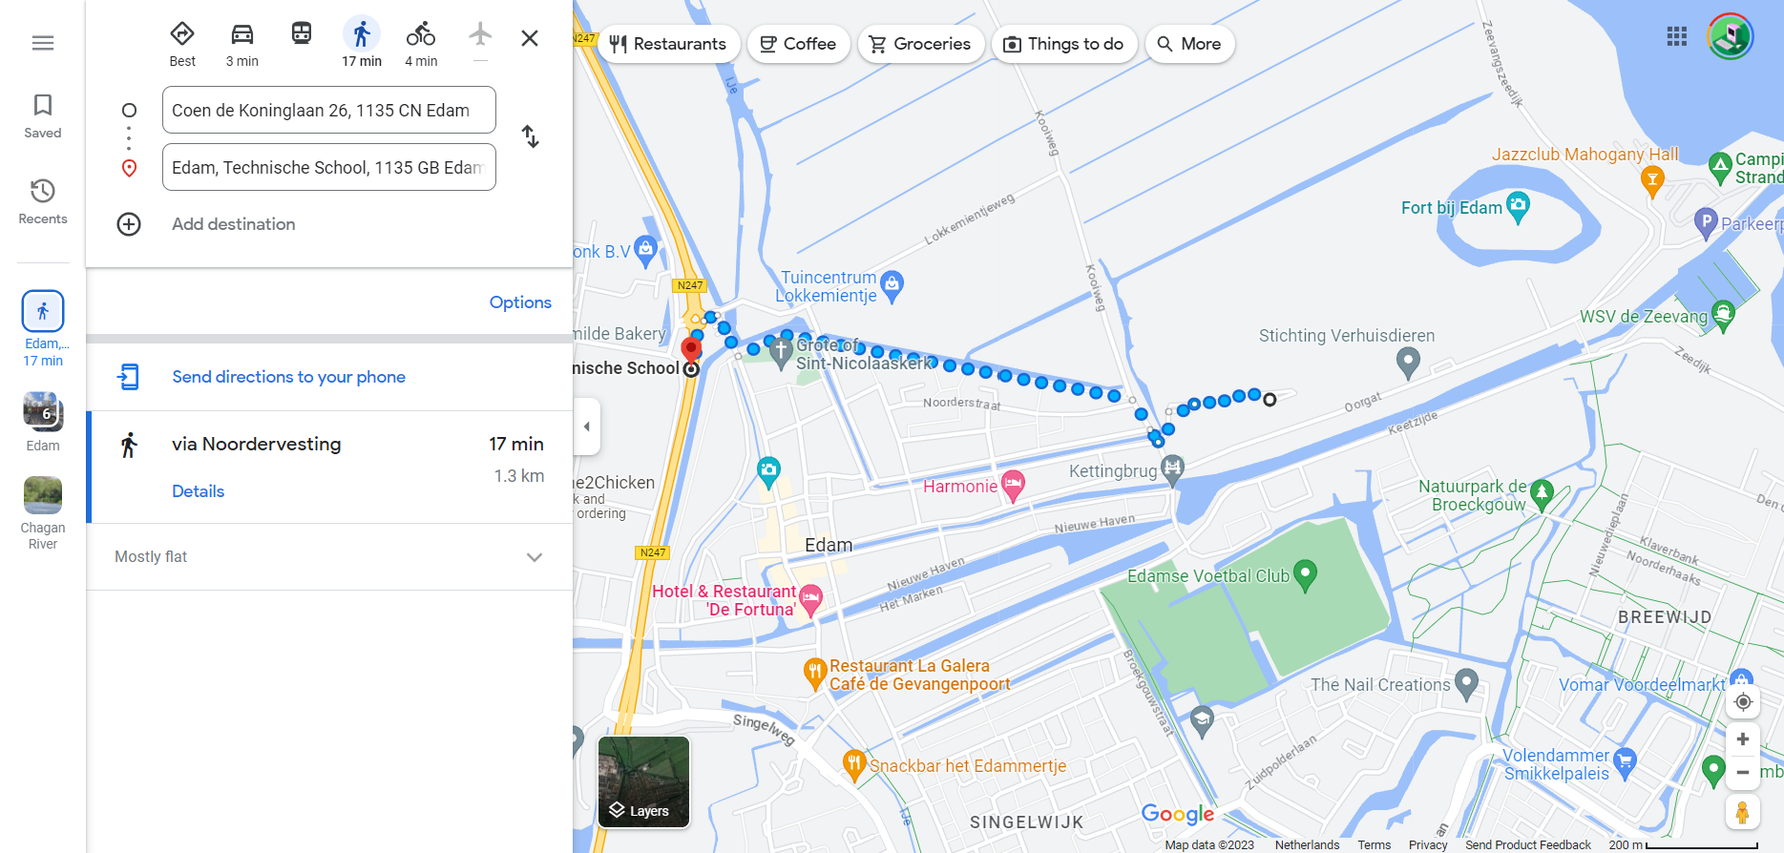Viewport: 1784px width, 853px height.
Task: Open Details for Noordervesting route
Action: [199, 491]
